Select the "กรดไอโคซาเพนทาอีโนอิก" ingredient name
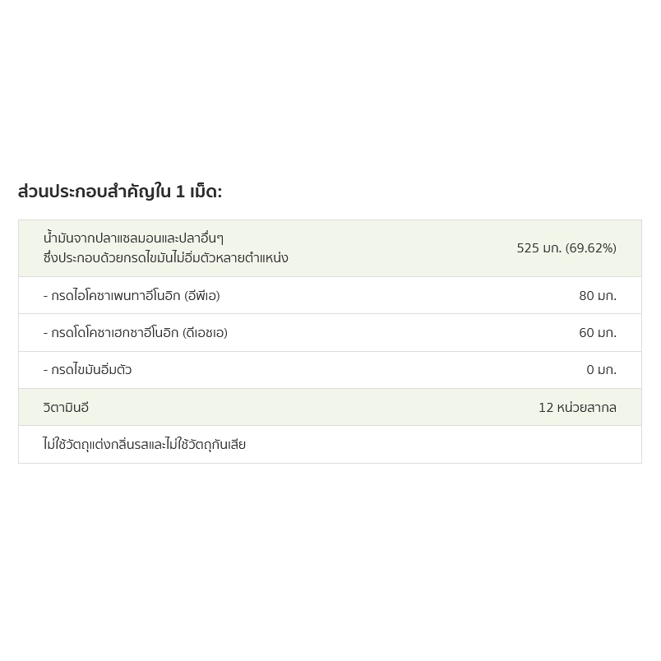Screen dimensions: 661x661 coord(116,296)
